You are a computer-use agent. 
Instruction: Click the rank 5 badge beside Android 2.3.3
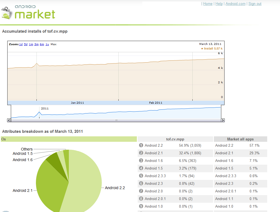(x=141, y=176)
